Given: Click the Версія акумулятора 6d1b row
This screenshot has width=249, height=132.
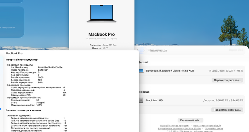Looking at the screenshot, I should click(x=27, y=83).
